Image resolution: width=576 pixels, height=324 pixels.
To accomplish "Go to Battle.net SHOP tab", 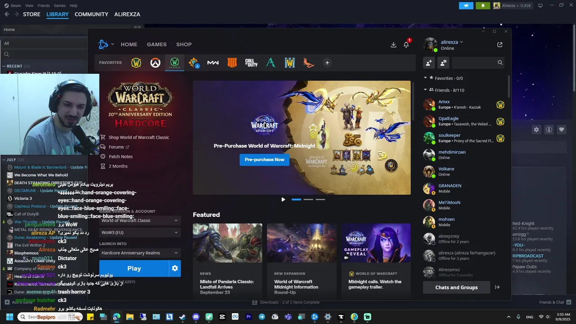I will pos(184,44).
